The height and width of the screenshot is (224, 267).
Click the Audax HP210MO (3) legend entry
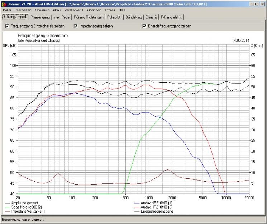point(153,207)
